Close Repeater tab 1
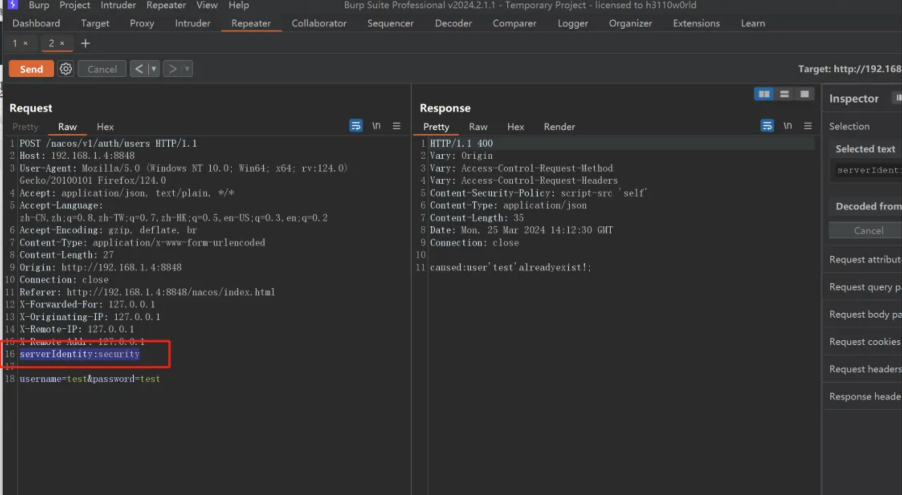Screen dimensions: 902x495 (25, 43)
